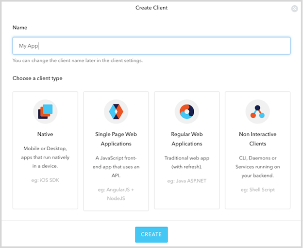
Task: Click the Single Page Web Applications hexagon icon
Action: coord(116,111)
